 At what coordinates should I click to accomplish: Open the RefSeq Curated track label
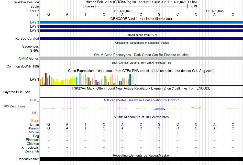[27, 38]
